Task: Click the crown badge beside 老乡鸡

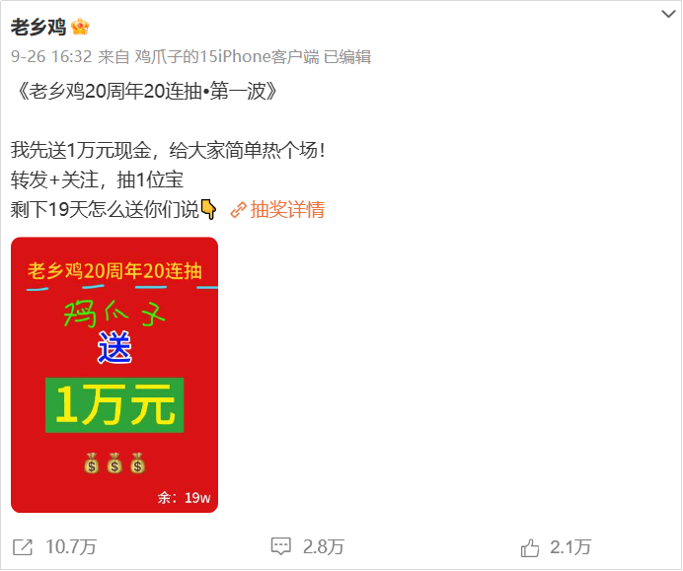Action: click(80, 27)
